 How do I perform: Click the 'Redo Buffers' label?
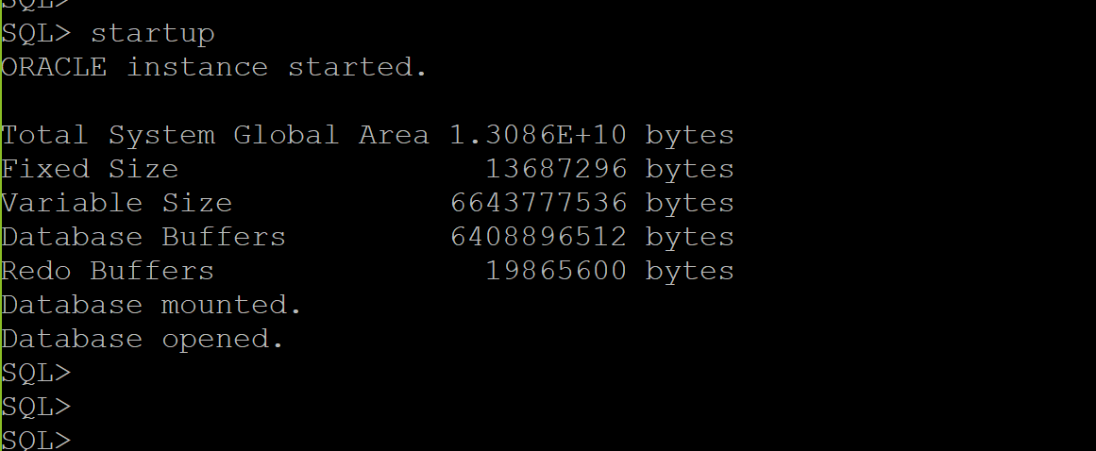(108, 271)
